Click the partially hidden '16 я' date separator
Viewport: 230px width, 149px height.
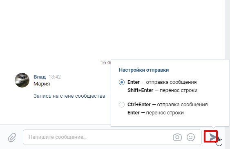(x=105, y=63)
